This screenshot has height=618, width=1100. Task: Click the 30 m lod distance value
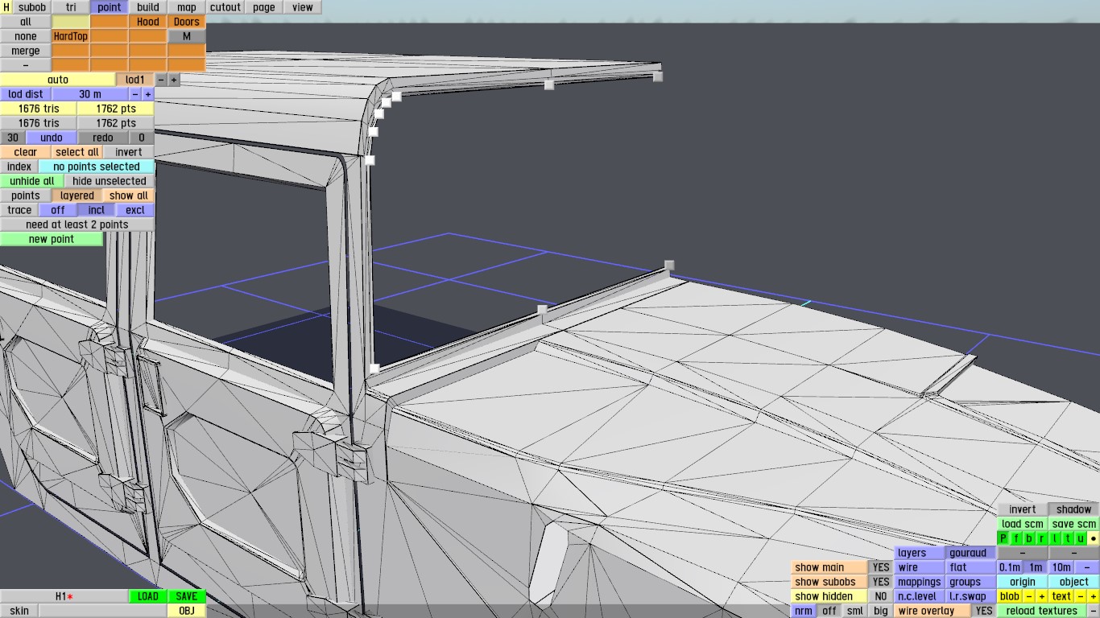point(90,94)
